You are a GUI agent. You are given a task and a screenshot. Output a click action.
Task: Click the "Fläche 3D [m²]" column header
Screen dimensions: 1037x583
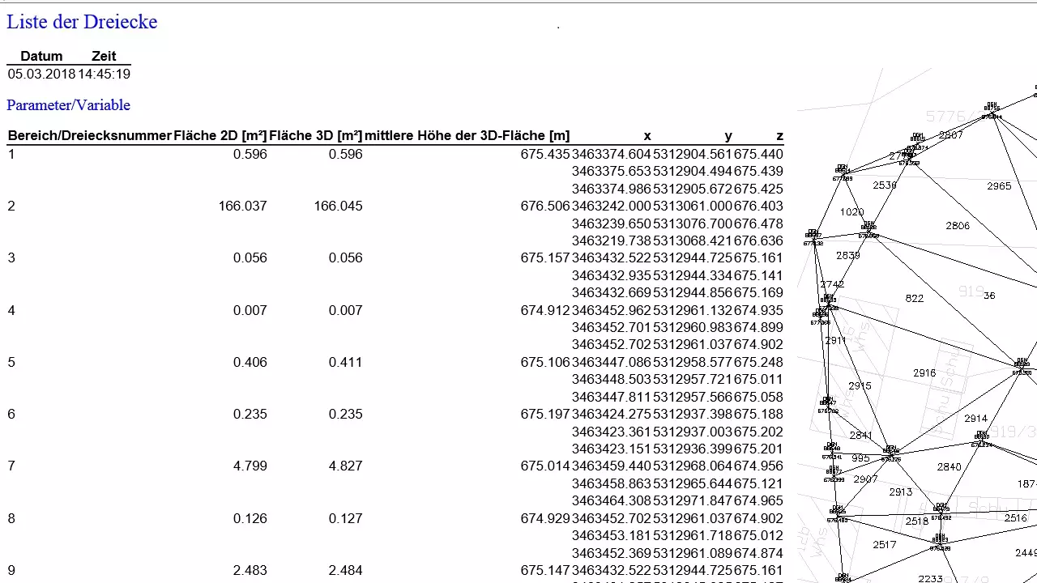tap(316, 135)
